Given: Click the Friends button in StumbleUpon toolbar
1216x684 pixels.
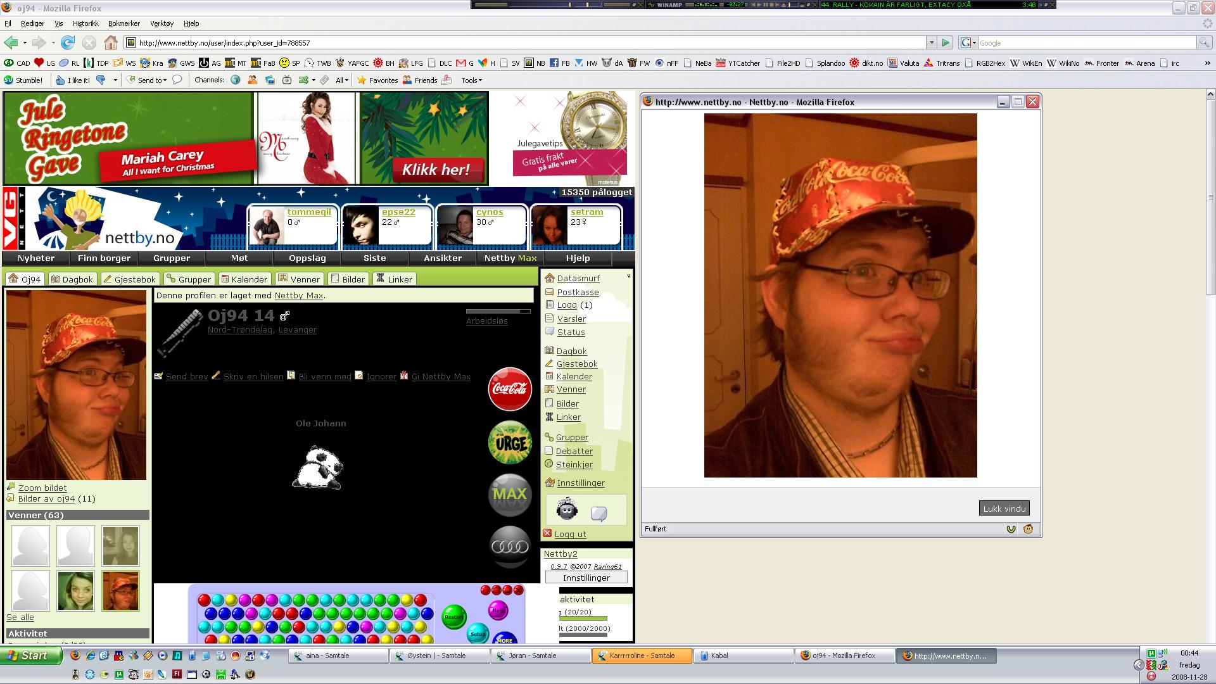Looking at the screenshot, I should coord(420,80).
